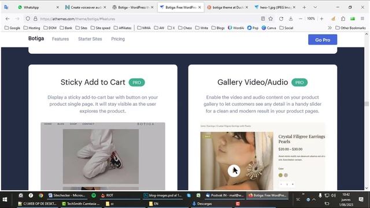The width and height of the screenshot is (370, 208).
Task: Open the downloads panel
Action: (291, 18)
